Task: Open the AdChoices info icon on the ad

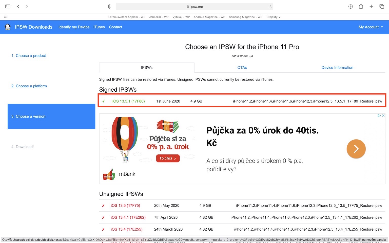Action: 379,115
